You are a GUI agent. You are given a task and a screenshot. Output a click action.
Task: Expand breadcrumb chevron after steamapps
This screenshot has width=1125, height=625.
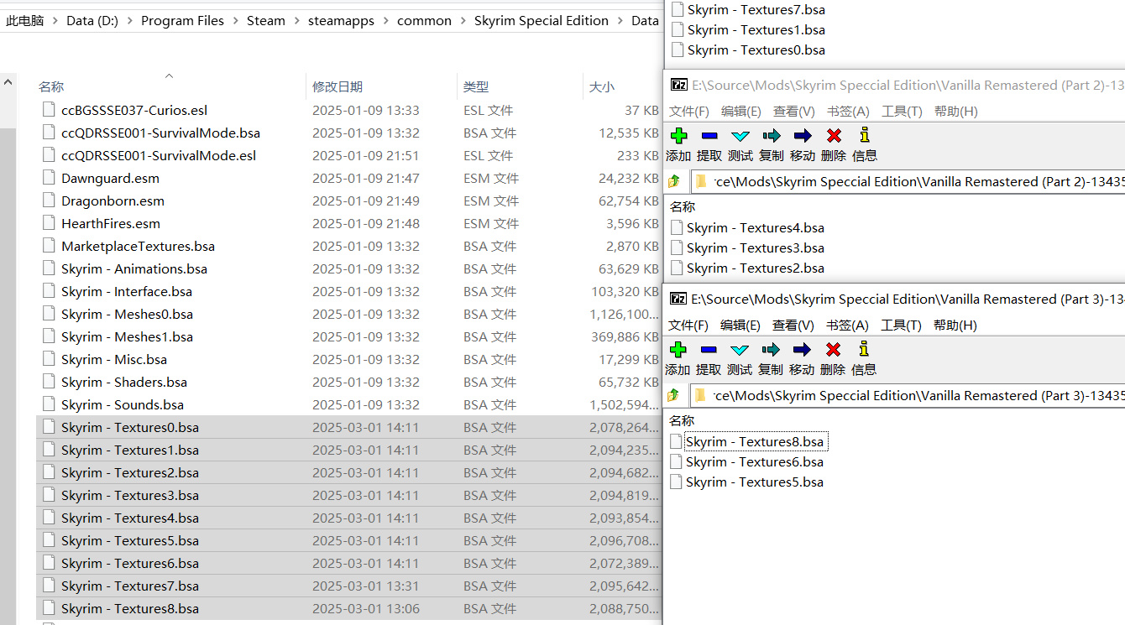385,21
